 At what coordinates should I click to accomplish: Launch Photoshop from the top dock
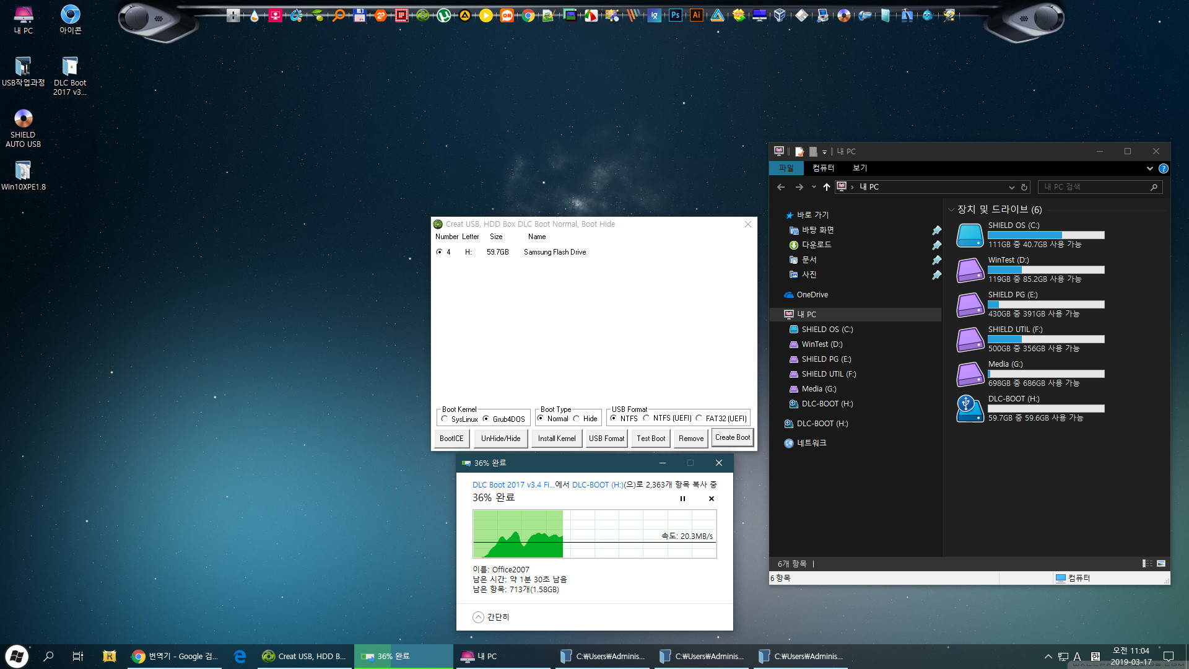point(676,15)
